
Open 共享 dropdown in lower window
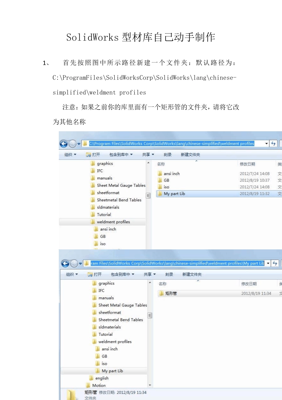pos(150,274)
